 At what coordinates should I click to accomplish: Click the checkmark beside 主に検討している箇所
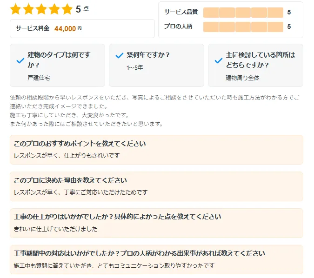[x=218, y=60]
